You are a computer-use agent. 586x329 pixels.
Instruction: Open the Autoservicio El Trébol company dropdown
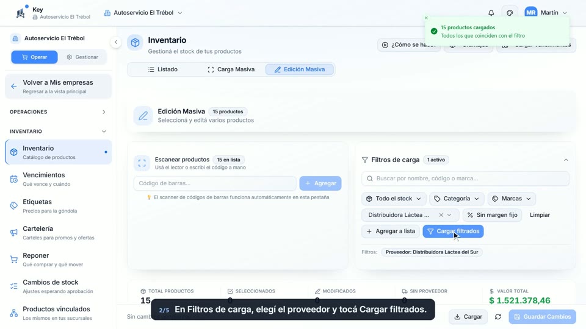[x=143, y=13]
